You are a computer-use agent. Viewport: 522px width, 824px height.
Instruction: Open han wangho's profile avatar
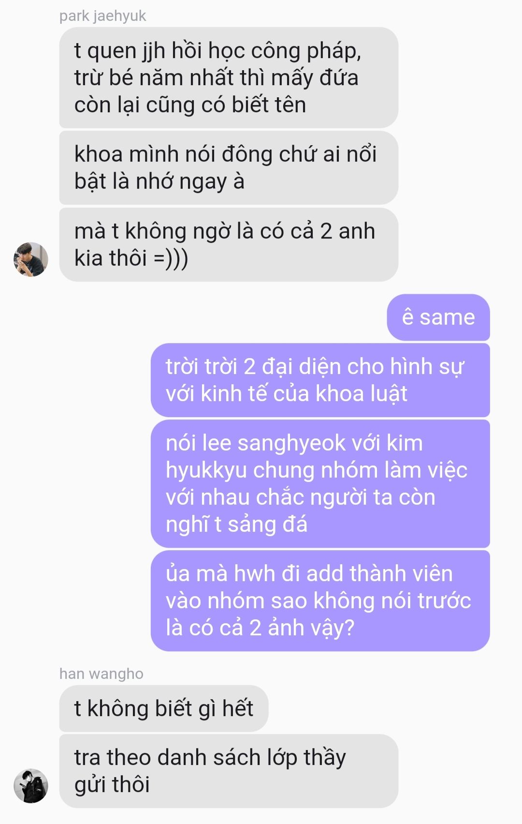[x=31, y=786]
